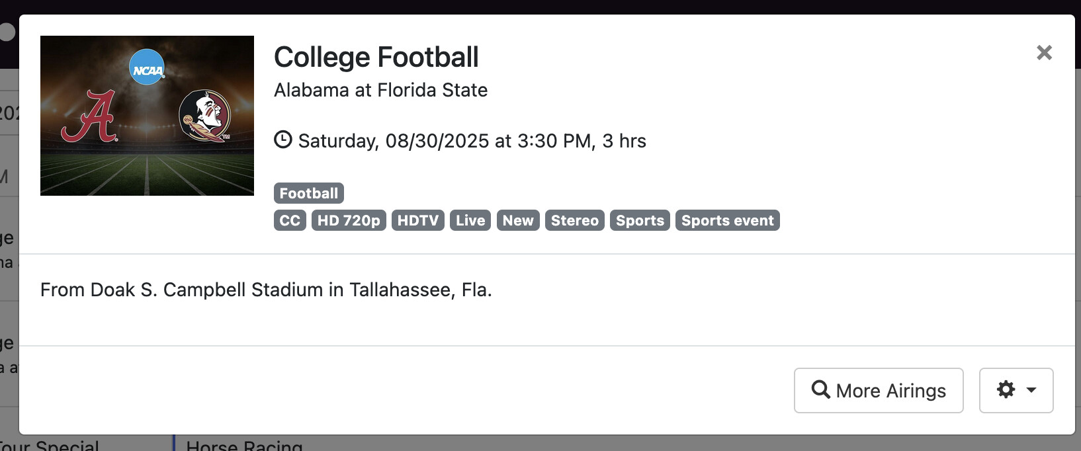Click the HD 720p badge
Screen dimensions: 1081x451
[349, 220]
